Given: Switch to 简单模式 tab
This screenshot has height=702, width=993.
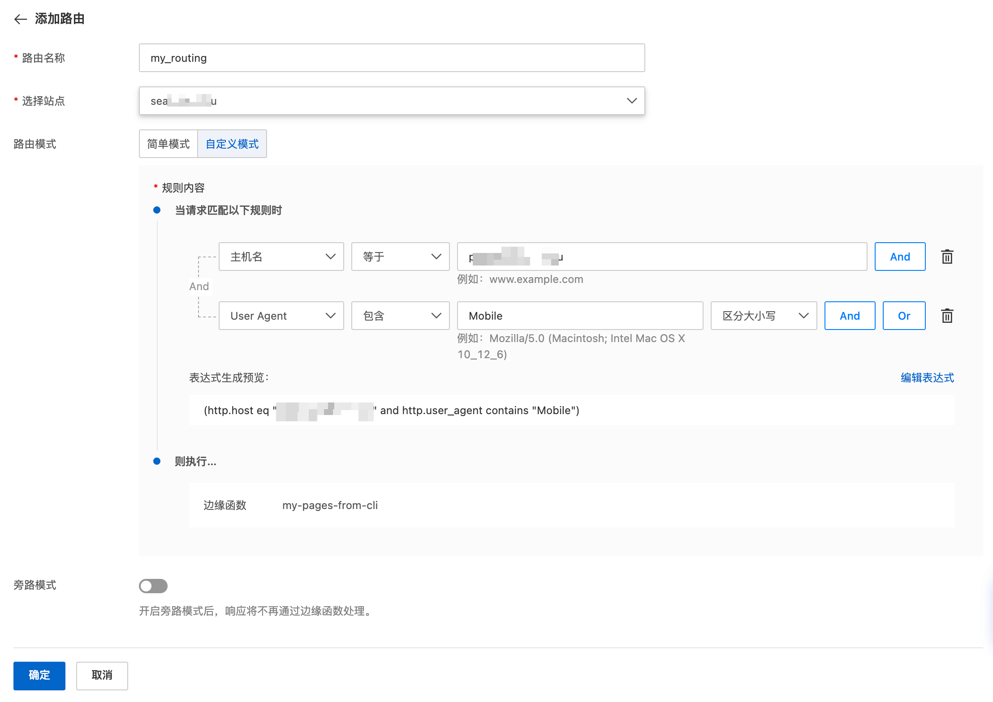Looking at the screenshot, I should tap(168, 144).
